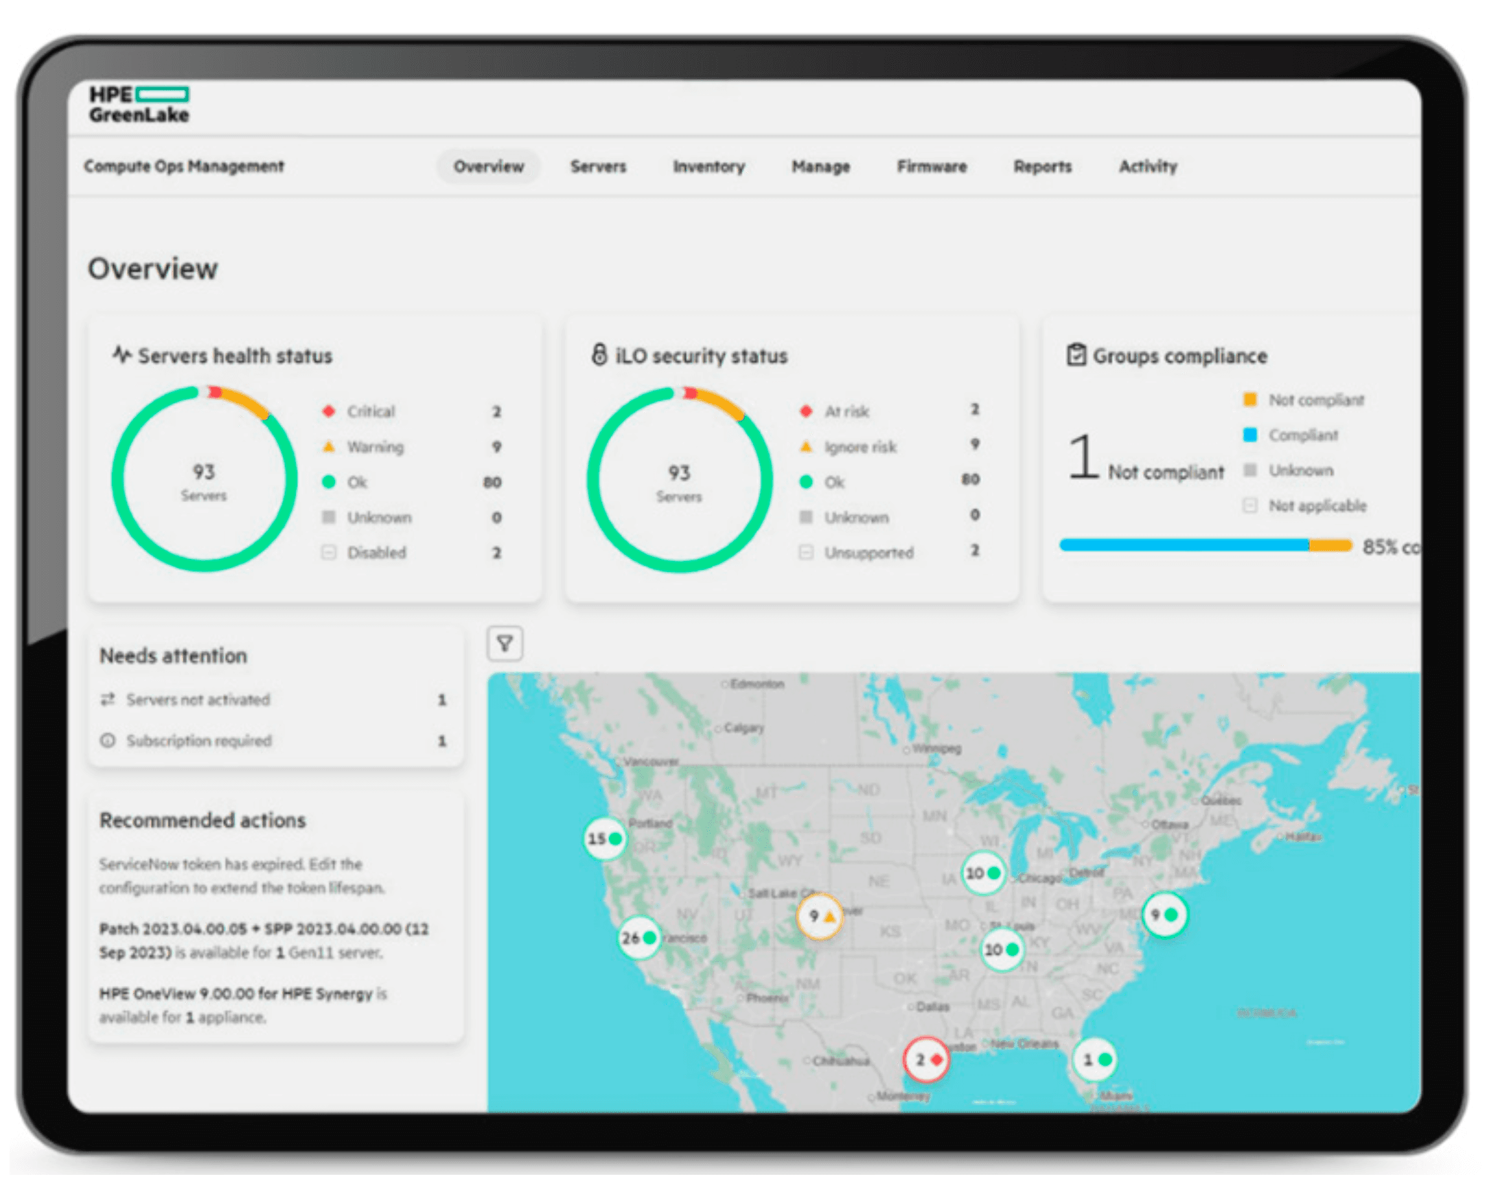Image resolution: width=1487 pixels, height=1203 pixels.
Task: Open the Patch 2023.04.00.05 recommendation
Action: tap(264, 941)
